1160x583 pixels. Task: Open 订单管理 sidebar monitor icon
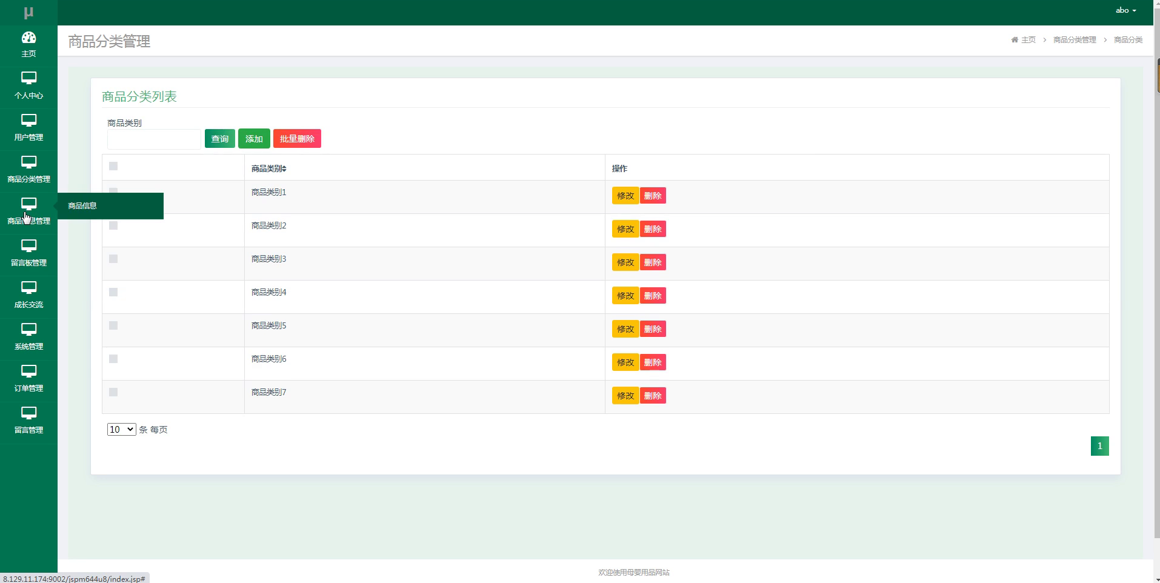pos(28,371)
